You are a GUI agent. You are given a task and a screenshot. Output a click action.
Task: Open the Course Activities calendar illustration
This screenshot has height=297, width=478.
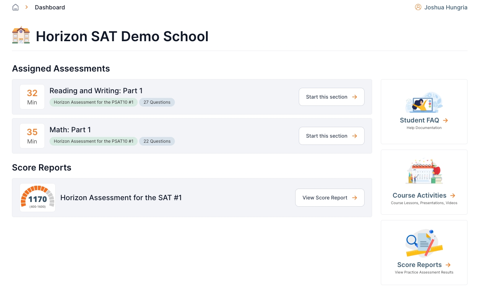(x=424, y=172)
